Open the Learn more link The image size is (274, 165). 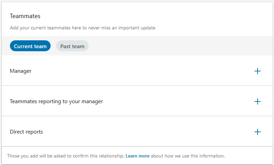(x=138, y=156)
